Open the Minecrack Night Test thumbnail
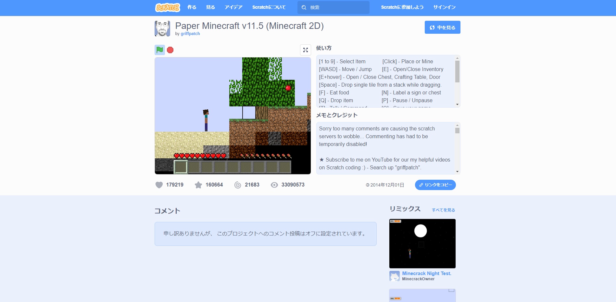616x302 pixels. pos(422,244)
